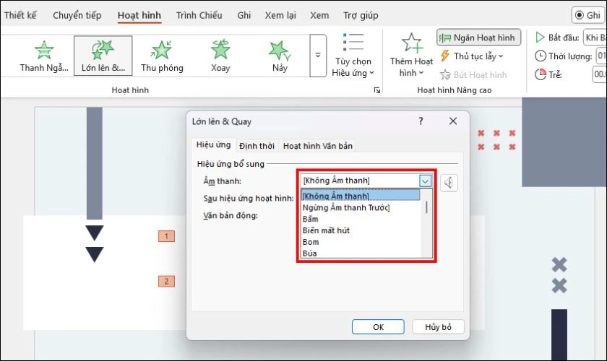Select the Lớn lên & Quay animation
Viewport: 607px width, 361px height.
point(103,56)
